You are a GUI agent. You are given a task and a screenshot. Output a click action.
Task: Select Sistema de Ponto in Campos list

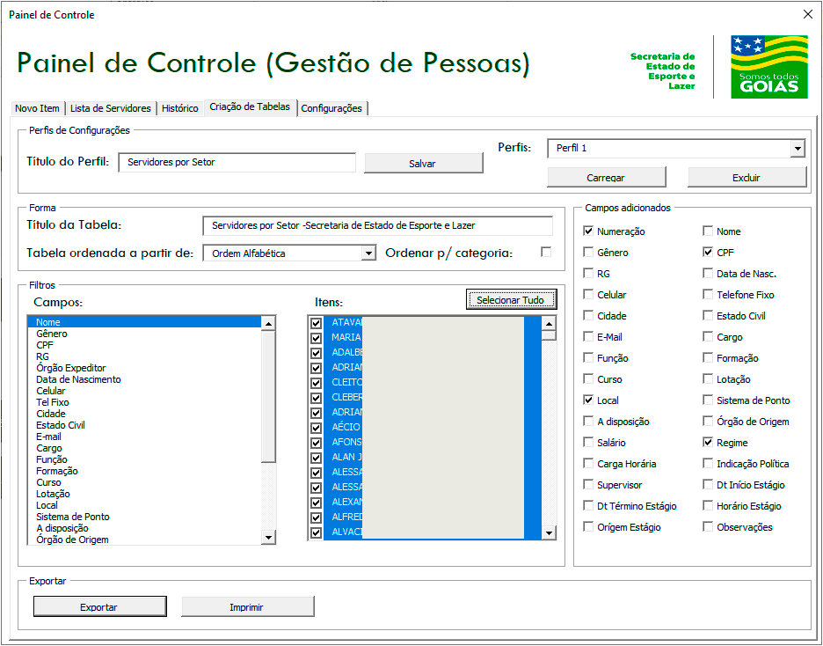pyautogui.click(x=144, y=517)
